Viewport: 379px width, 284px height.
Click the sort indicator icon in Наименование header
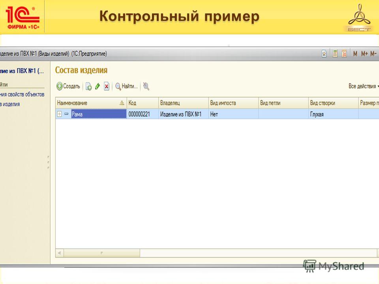coord(122,103)
